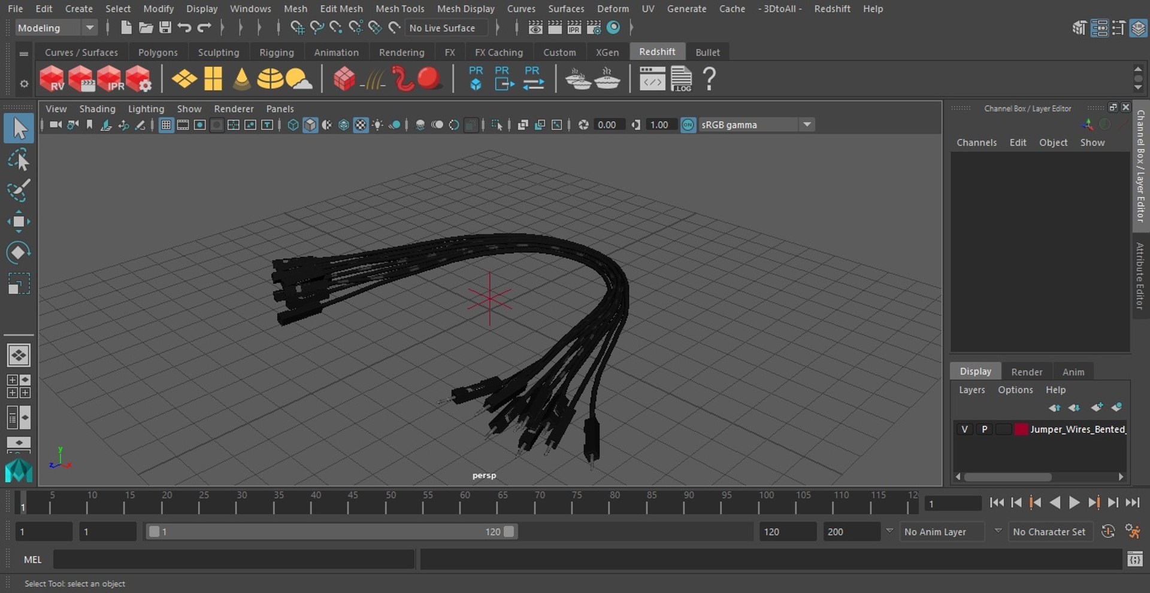Click the Redo arrow icon
The width and height of the screenshot is (1150, 593).
[x=204, y=28]
